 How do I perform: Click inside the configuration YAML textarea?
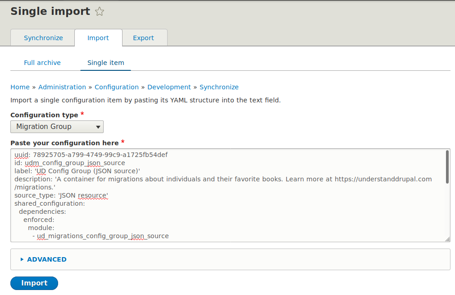click(230, 195)
